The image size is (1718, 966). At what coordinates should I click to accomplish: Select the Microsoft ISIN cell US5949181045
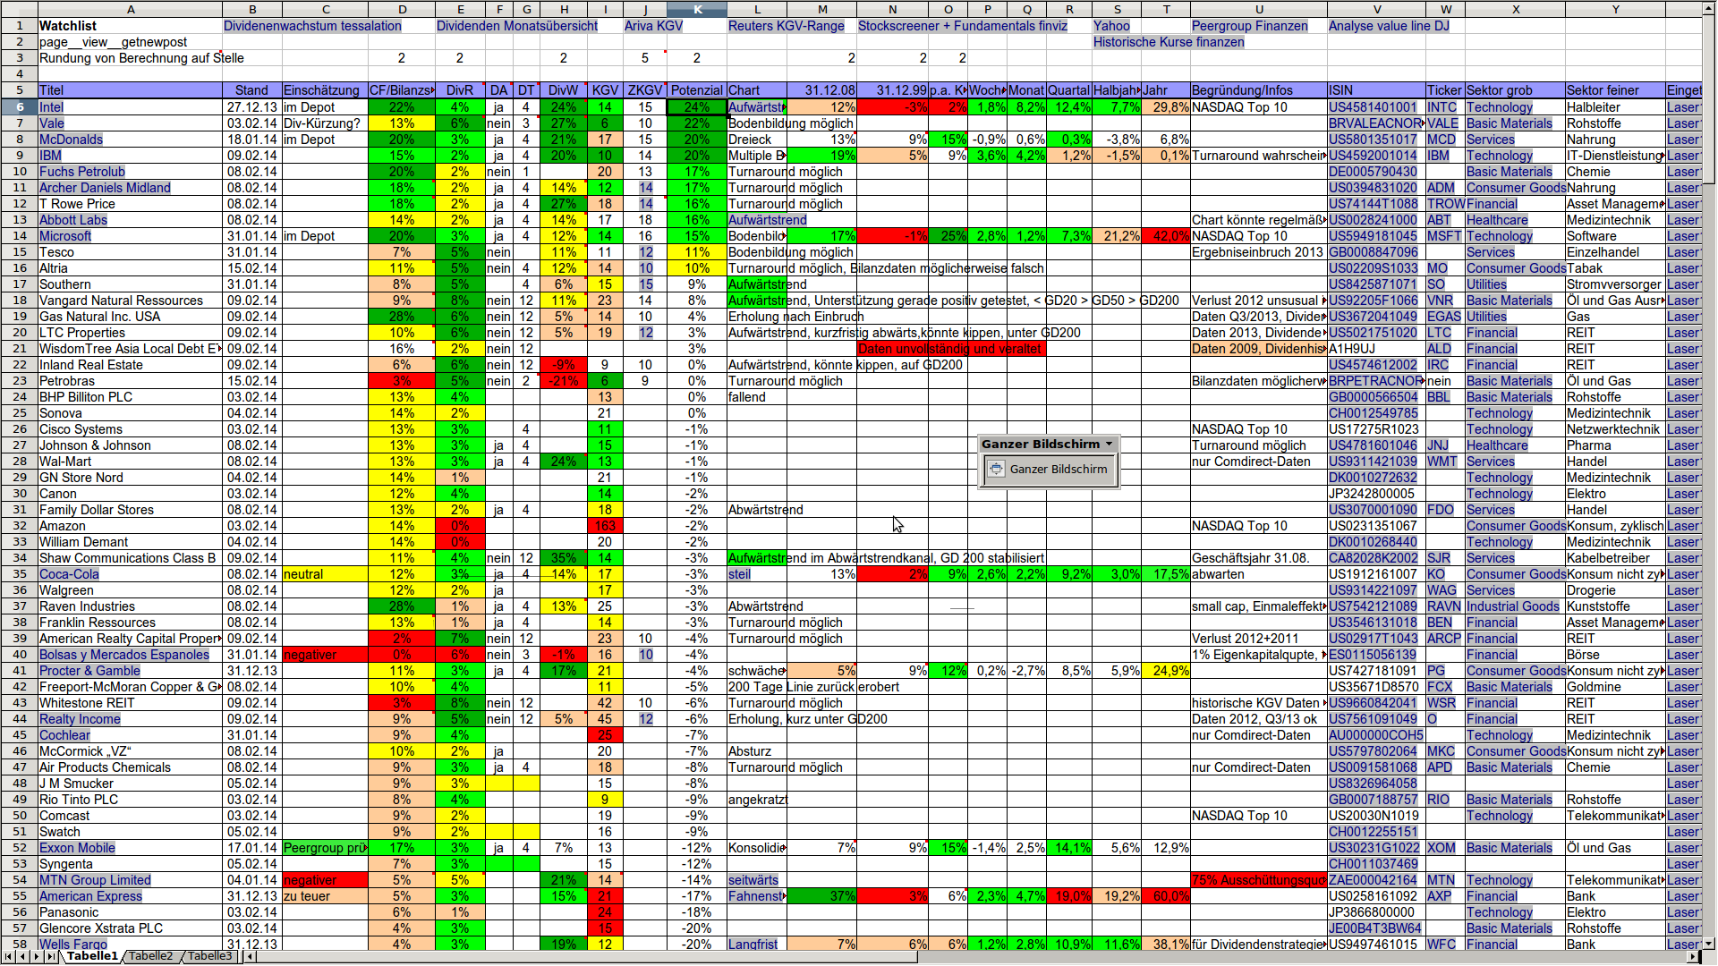(1373, 236)
